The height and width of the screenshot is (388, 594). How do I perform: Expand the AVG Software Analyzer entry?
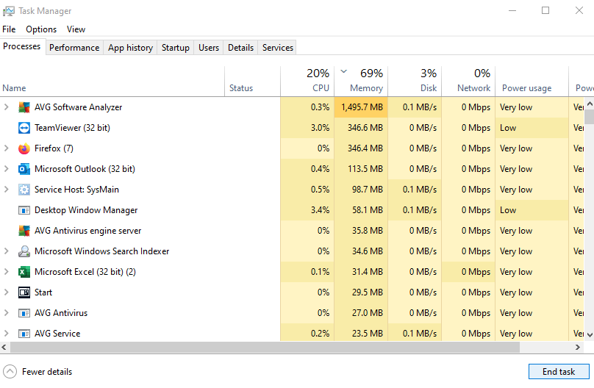click(7, 107)
